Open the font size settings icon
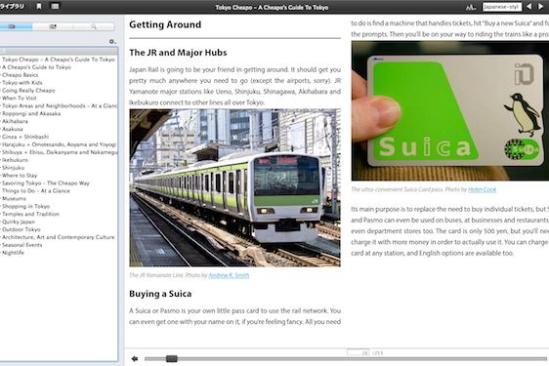 click(x=471, y=7)
